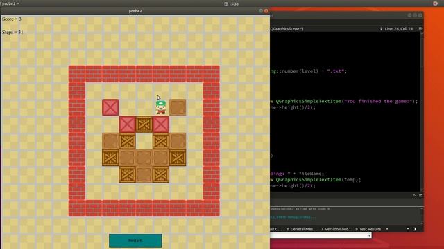Click the Line: 24, Col: 28 indicator
The image size is (444, 249).
click(x=399, y=29)
